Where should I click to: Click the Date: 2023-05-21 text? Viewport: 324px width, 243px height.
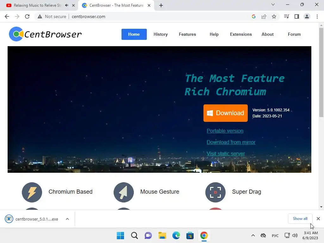267,116
